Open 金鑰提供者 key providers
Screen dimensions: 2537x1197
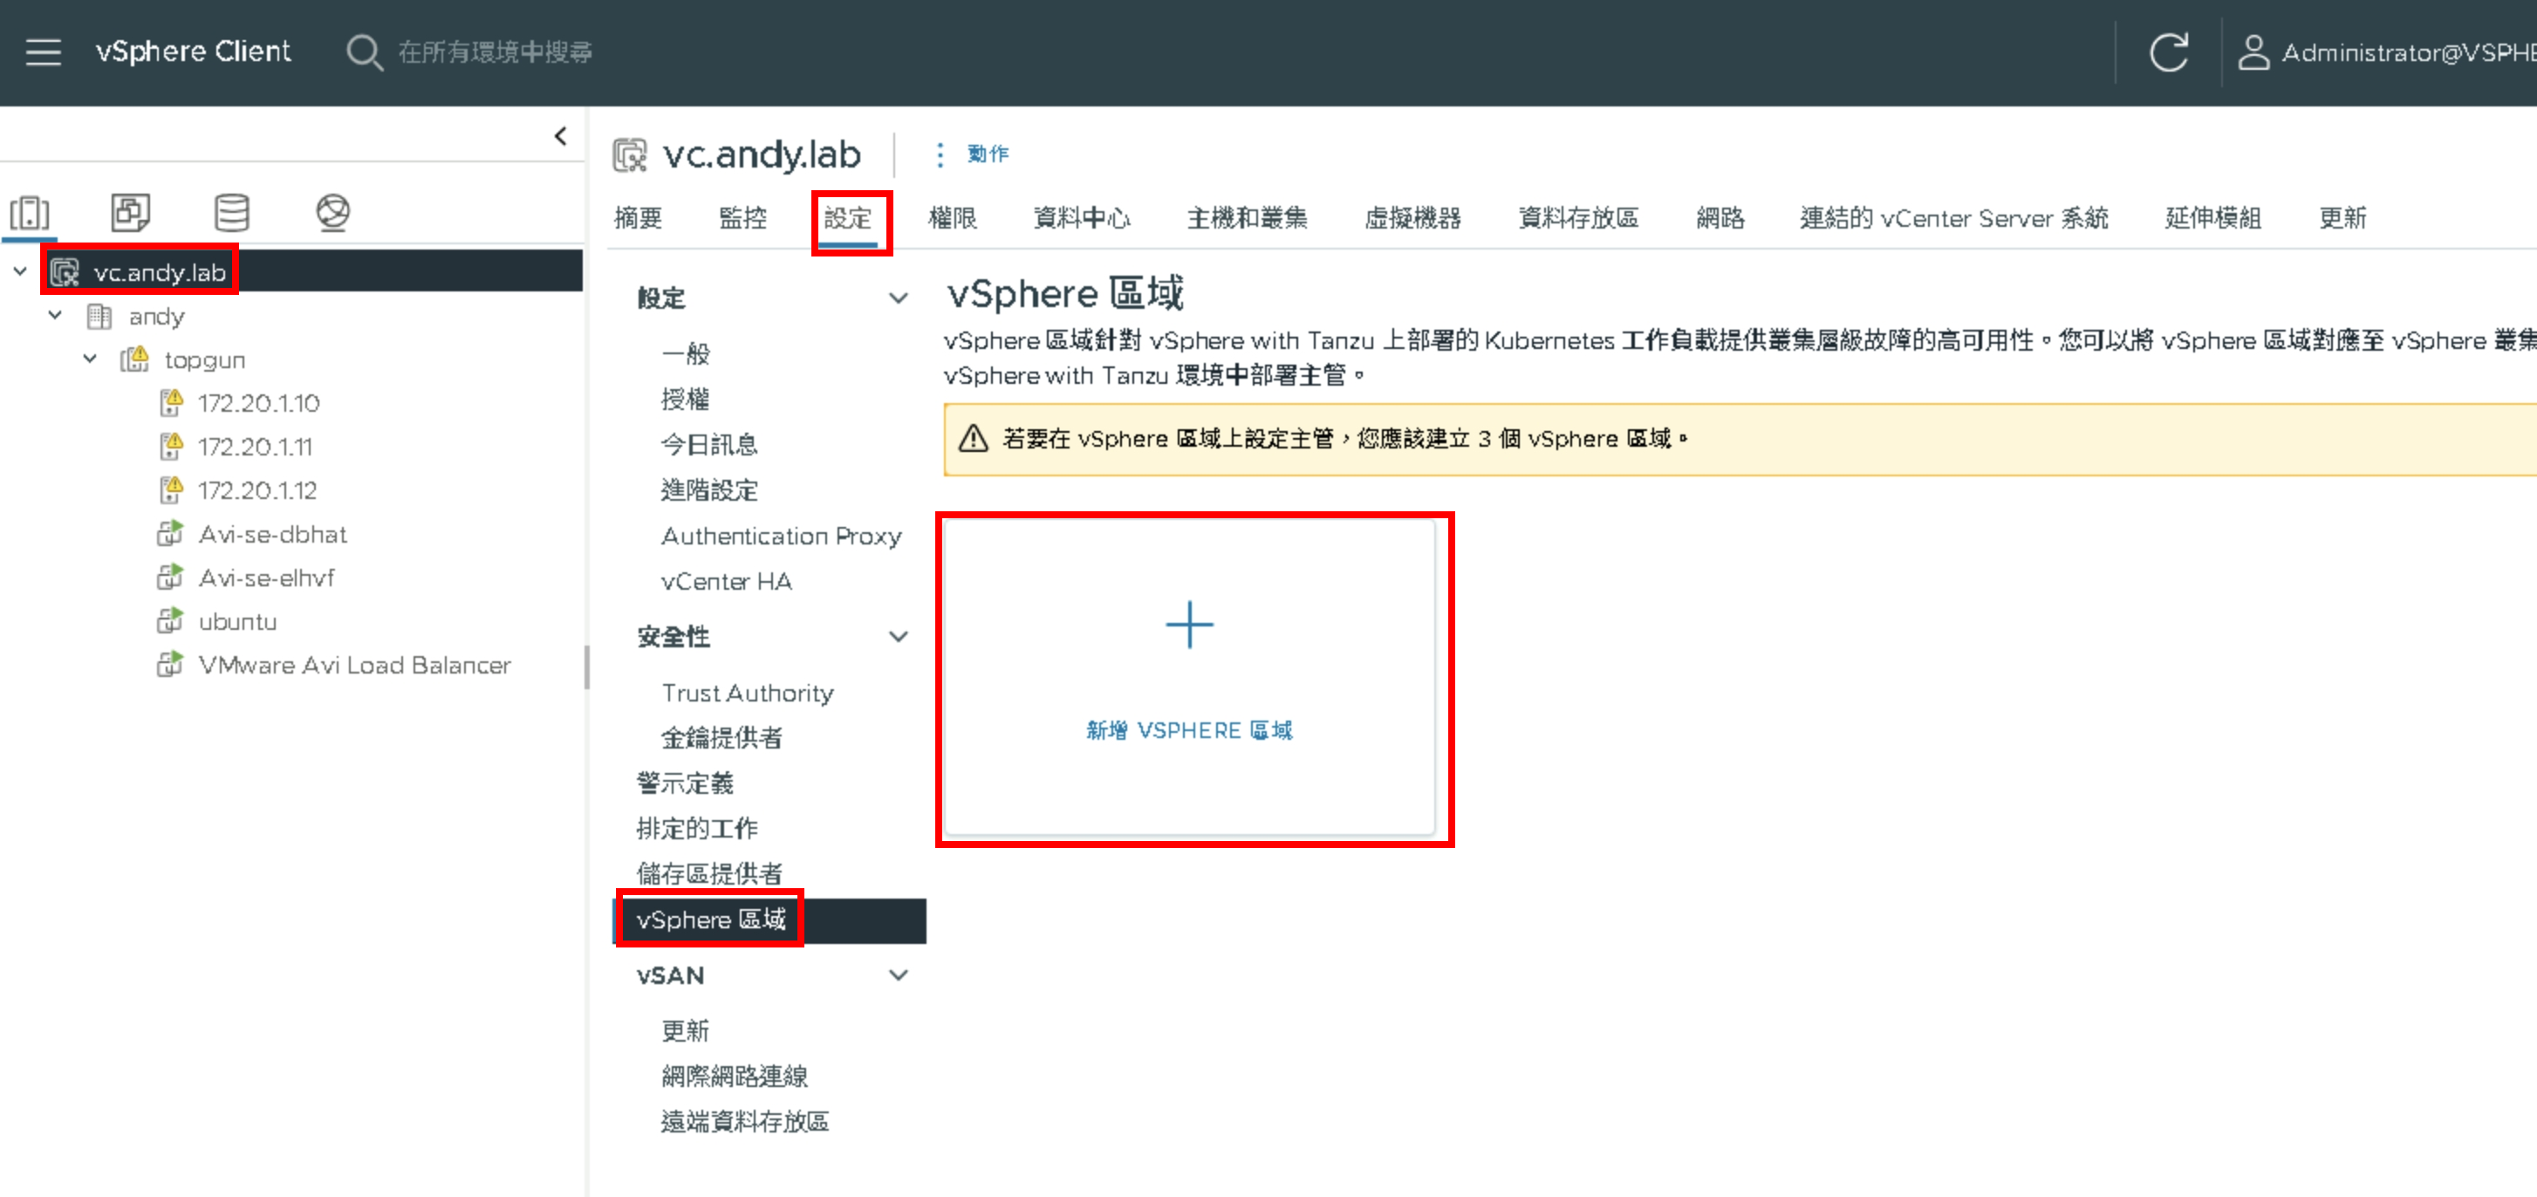tap(721, 738)
